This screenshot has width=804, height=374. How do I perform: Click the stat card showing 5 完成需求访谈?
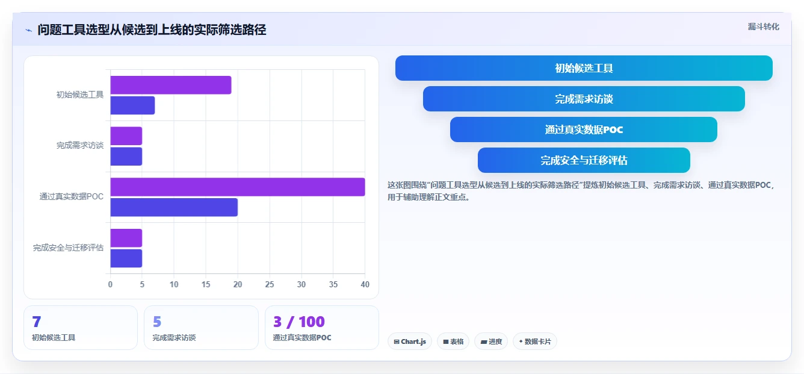[201, 328]
